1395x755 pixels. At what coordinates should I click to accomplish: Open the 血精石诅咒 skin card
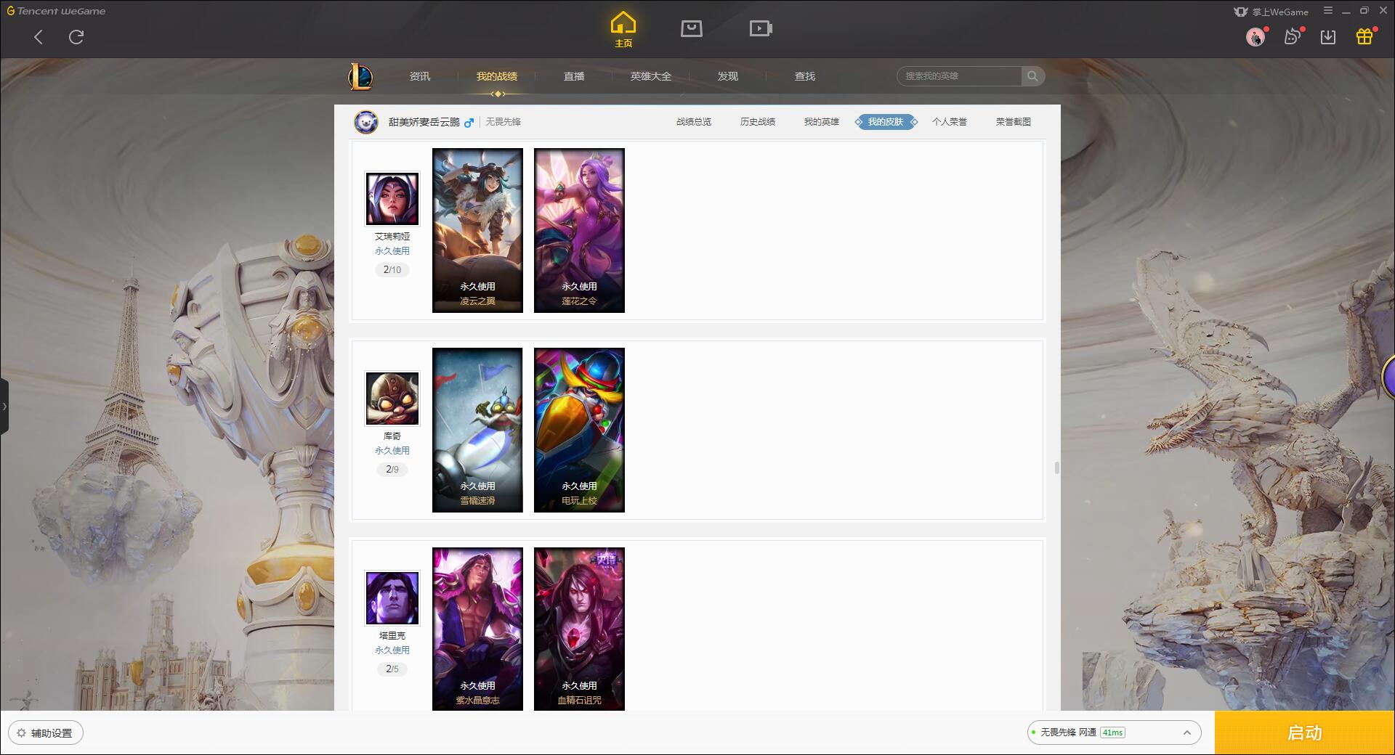(x=579, y=629)
